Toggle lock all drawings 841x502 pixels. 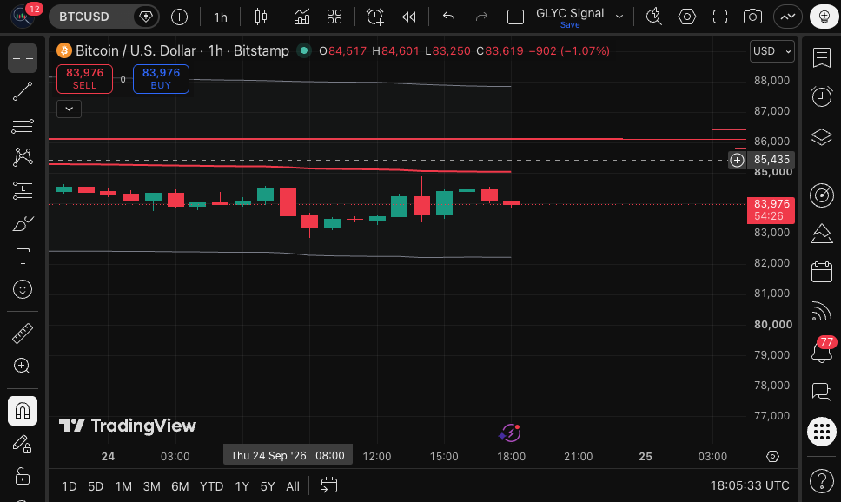coord(23,476)
